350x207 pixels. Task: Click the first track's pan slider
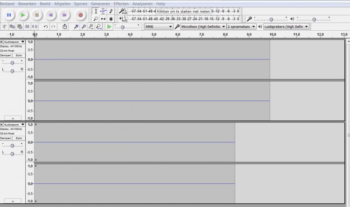pyautogui.click(x=12, y=71)
